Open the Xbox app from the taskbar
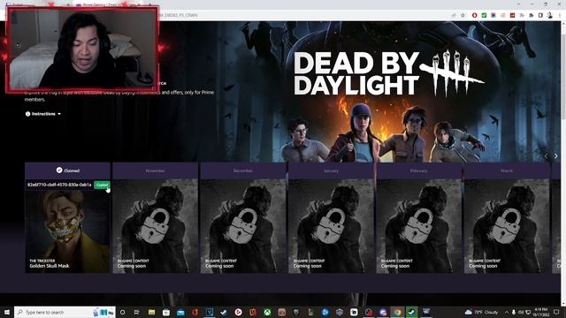Image resolution: width=566 pixels, height=318 pixels. tap(267, 312)
